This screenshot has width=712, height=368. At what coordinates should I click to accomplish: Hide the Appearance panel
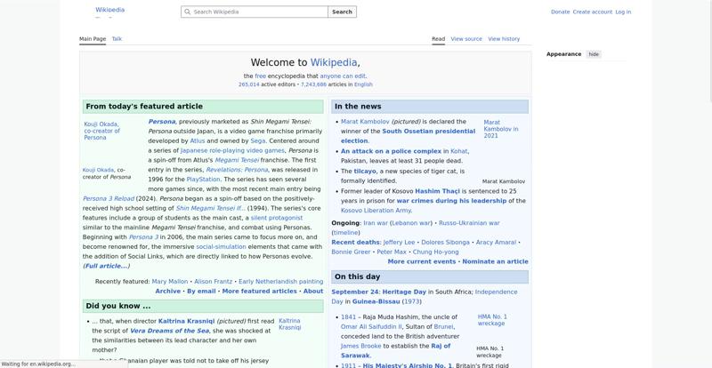point(594,54)
